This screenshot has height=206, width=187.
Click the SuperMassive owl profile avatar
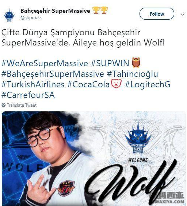tap(9, 15)
